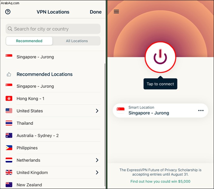Click the Hong Kong flag icon
Image resolution: width=214 pixels, height=189 pixels.
(x=9, y=98)
